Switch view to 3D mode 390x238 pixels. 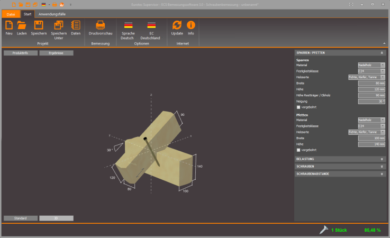click(x=56, y=218)
